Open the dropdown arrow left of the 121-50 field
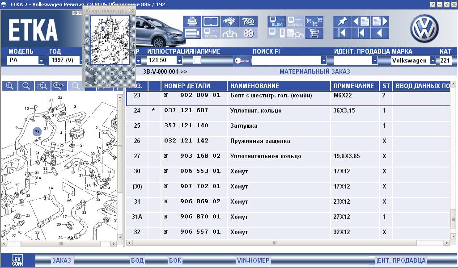Viewport: 458px width, 268px height. (x=139, y=61)
